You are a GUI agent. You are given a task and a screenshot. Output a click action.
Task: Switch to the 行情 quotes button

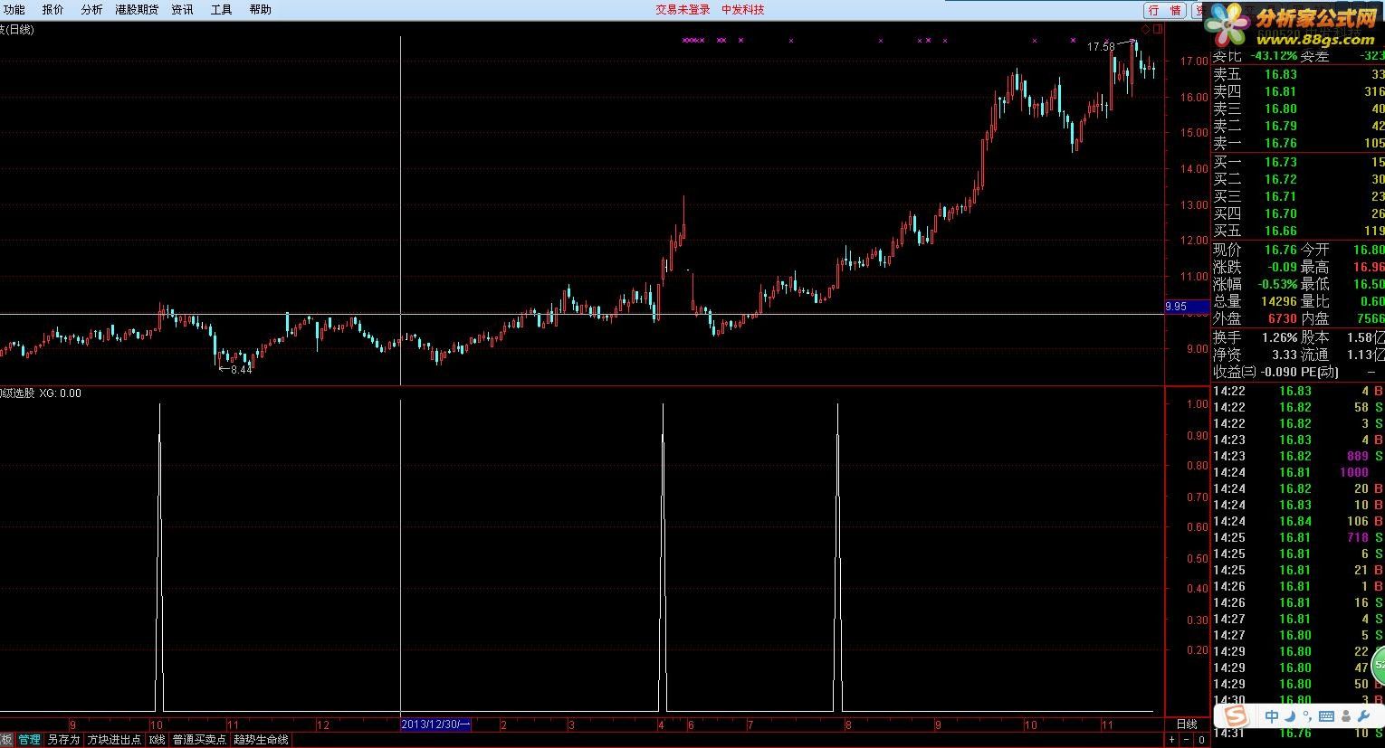1165,11
